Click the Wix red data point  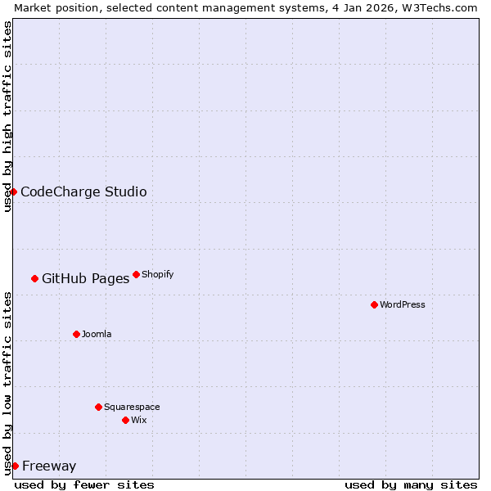125,421
